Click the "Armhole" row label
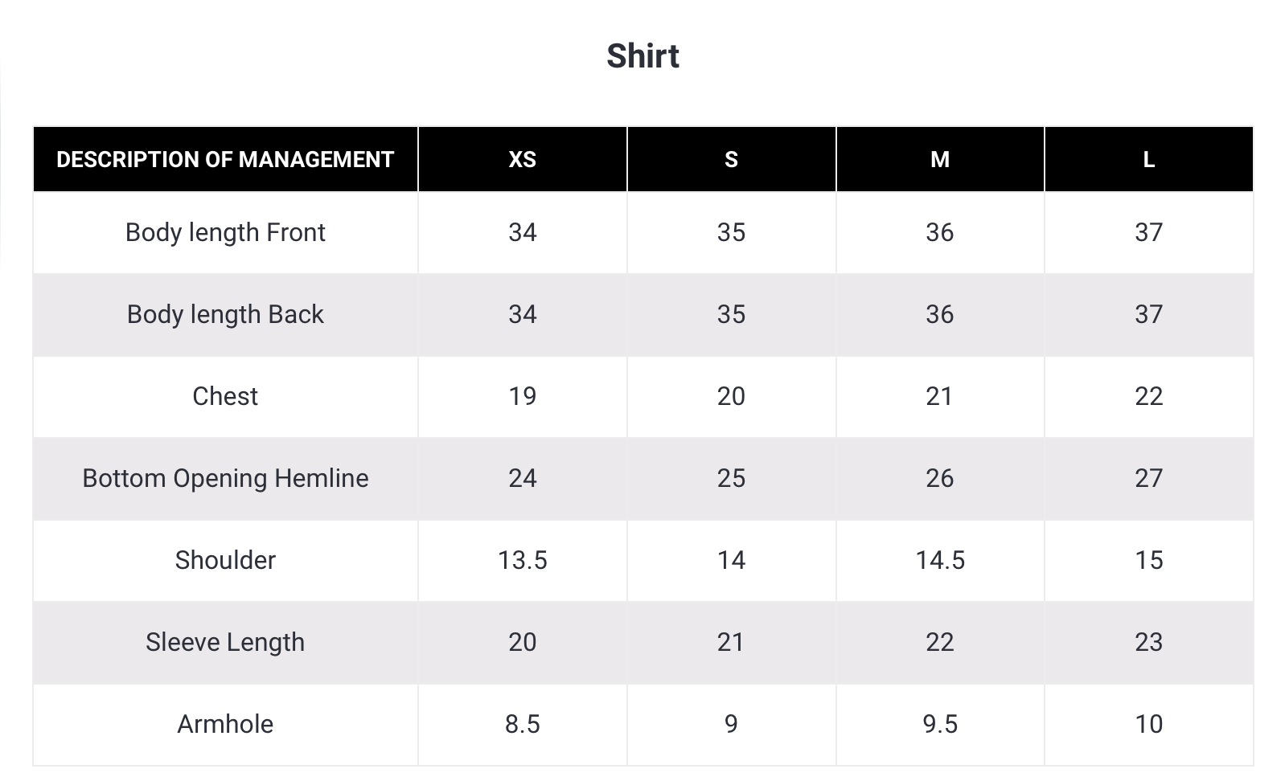This screenshot has width=1285, height=781. click(225, 724)
